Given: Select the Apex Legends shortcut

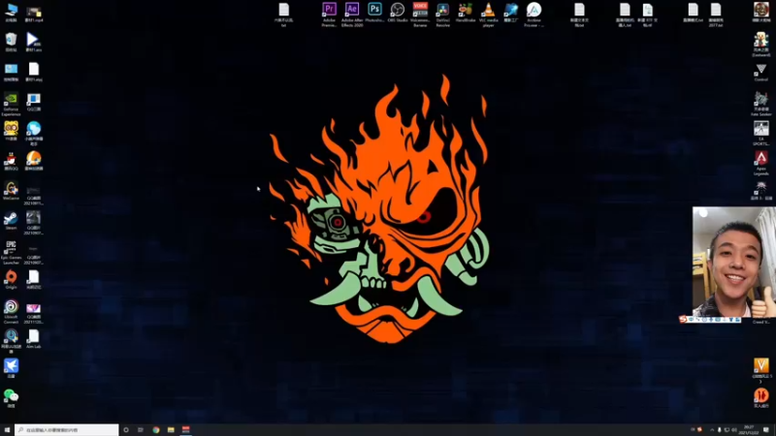Looking at the screenshot, I should [761, 164].
